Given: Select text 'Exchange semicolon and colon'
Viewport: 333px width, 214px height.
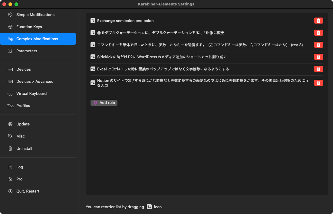Looking at the screenshot, I should click(x=125, y=21).
